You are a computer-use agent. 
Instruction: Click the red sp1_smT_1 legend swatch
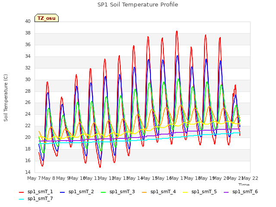pyautogui.click(x=21, y=192)
